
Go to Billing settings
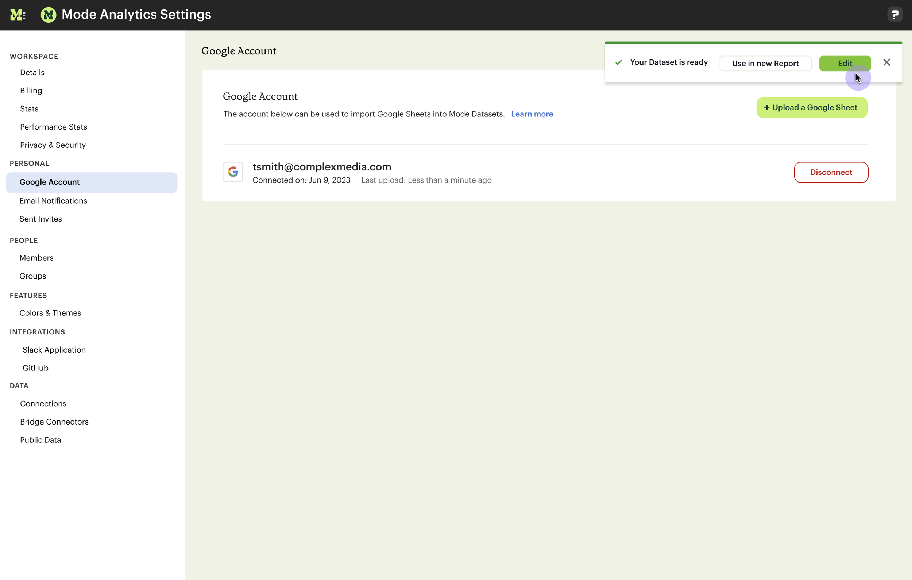31,91
